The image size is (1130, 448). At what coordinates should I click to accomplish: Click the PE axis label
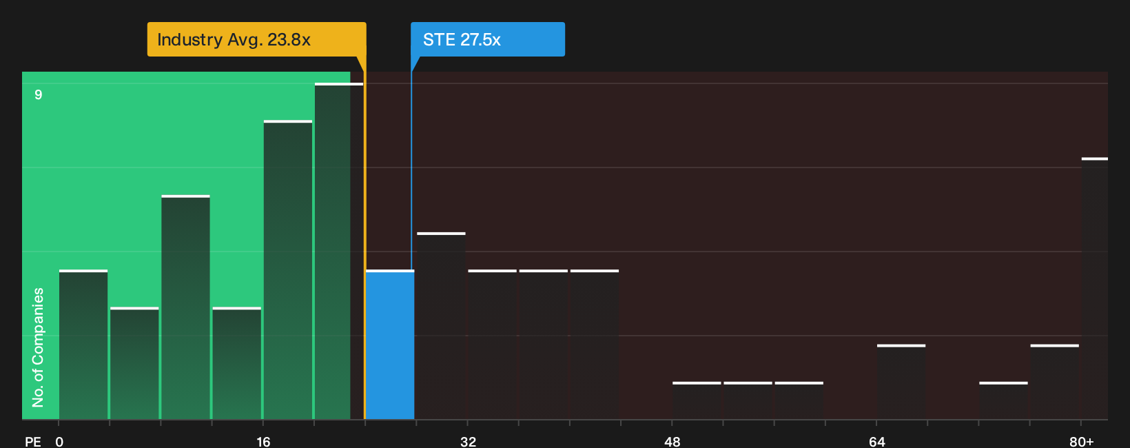[33, 442]
